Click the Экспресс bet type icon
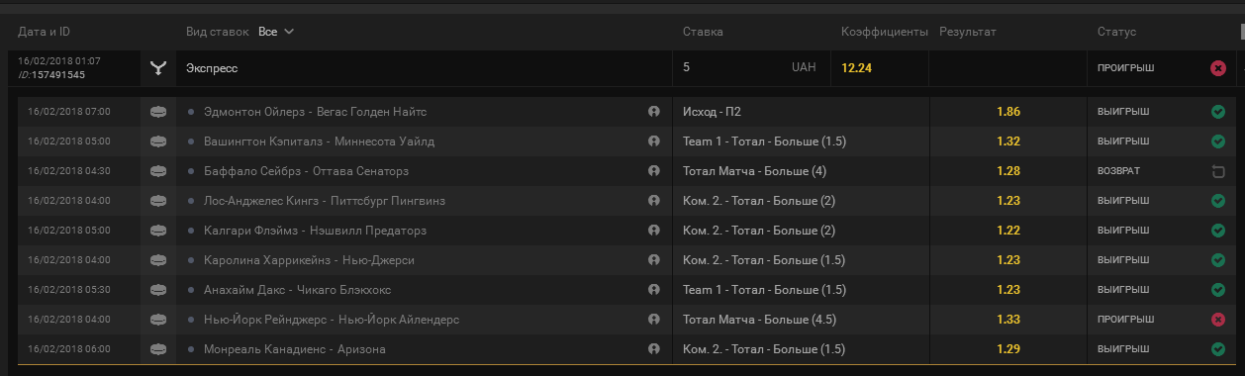The height and width of the screenshot is (376, 1245). pos(157,68)
